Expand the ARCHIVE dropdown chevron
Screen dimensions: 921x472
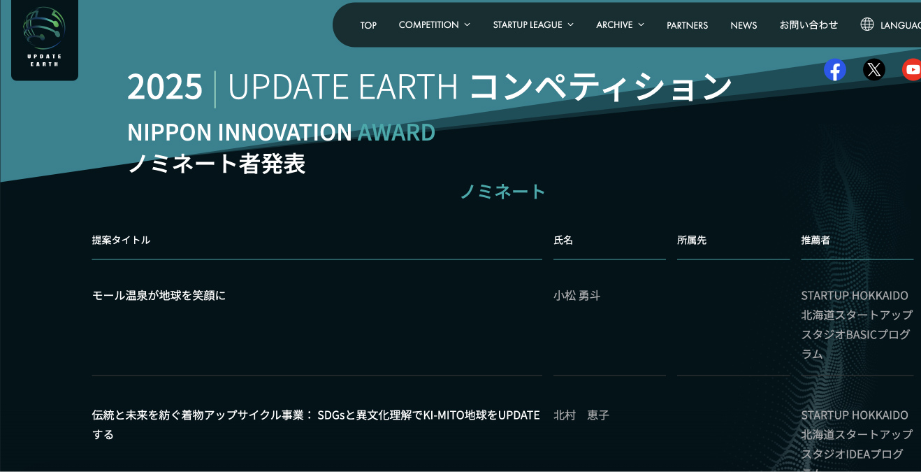641,24
